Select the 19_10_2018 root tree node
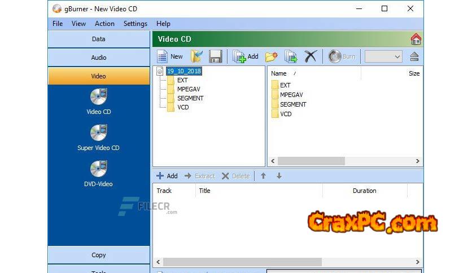Screen dimensions: 472x273 pos(183,72)
